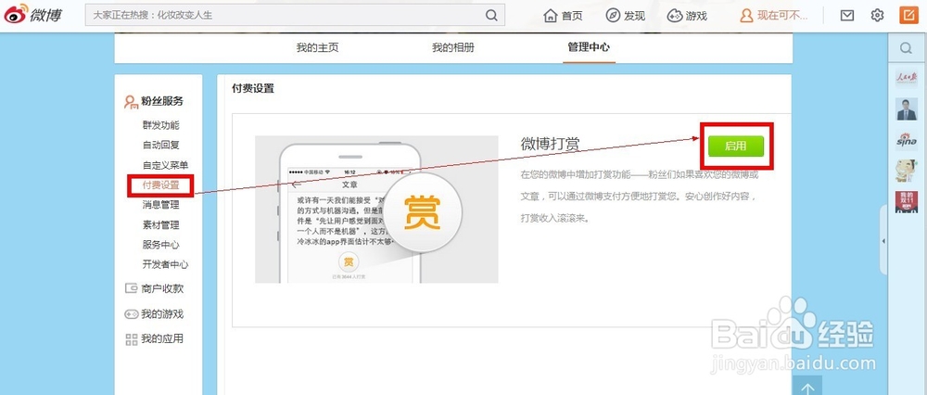
Task: Click the phone preview illustration
Action: (x=376, y=210)
